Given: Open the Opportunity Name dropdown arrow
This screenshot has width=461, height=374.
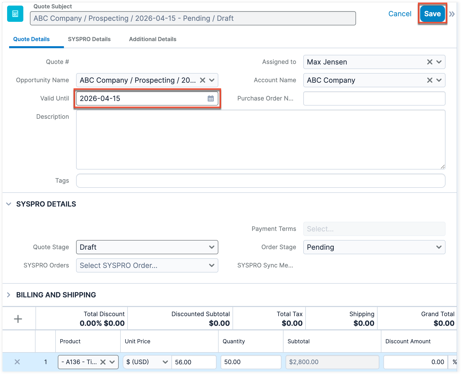Looking at the screenshot, I should pos(212,80).
